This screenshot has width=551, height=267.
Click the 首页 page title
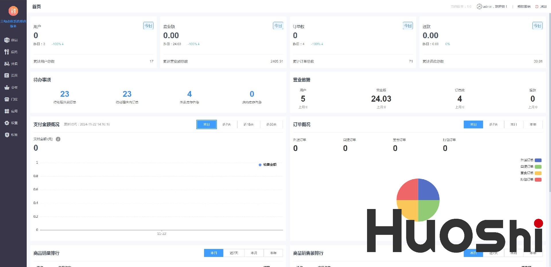point(36,7)
